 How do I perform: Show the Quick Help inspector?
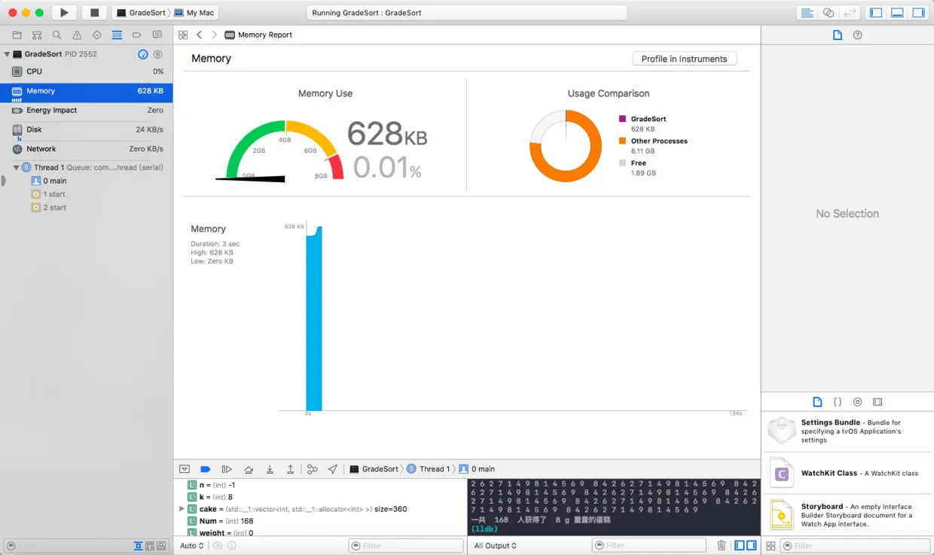pos(857,35)
